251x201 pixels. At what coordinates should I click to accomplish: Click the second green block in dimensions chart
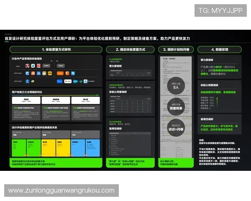(33, 148)
